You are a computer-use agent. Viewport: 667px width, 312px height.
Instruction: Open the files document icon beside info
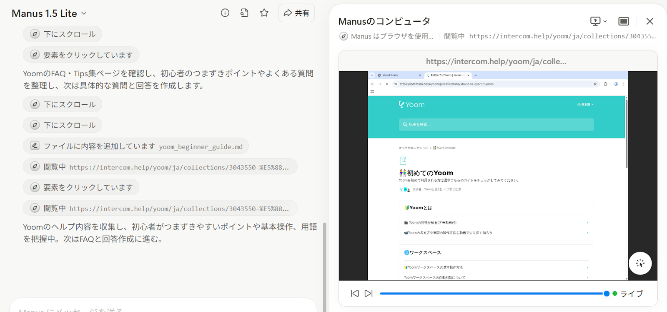click(244, 13)
